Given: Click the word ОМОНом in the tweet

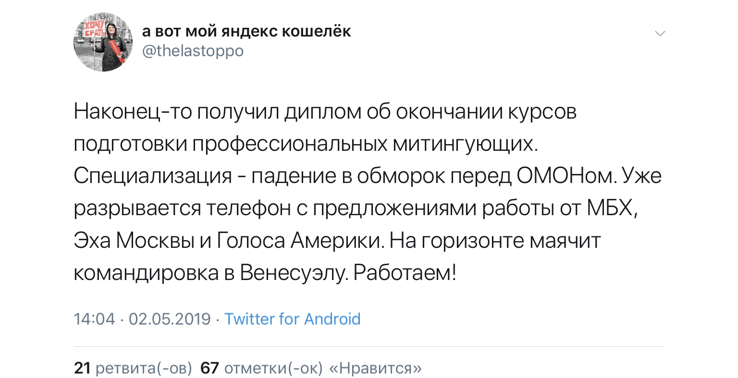Looking at the screenshot, I should 565,176.
